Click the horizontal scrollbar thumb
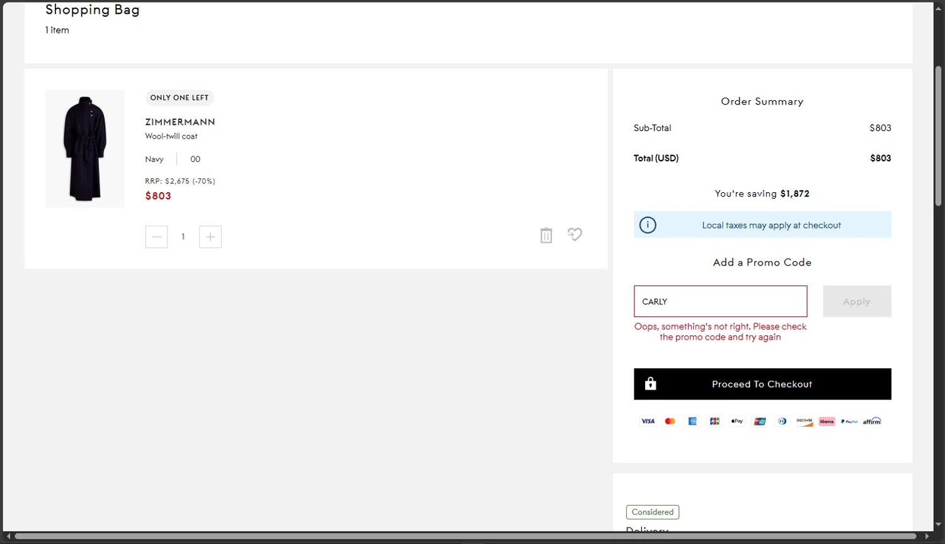 465,536
